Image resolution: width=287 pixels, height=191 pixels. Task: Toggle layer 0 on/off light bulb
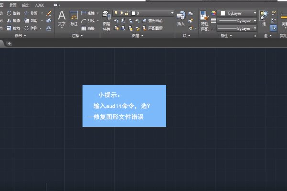116,13
